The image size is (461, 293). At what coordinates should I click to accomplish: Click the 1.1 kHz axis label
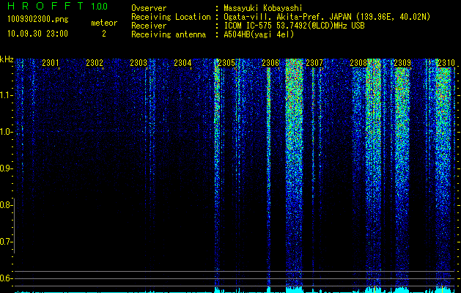[6, 95]
